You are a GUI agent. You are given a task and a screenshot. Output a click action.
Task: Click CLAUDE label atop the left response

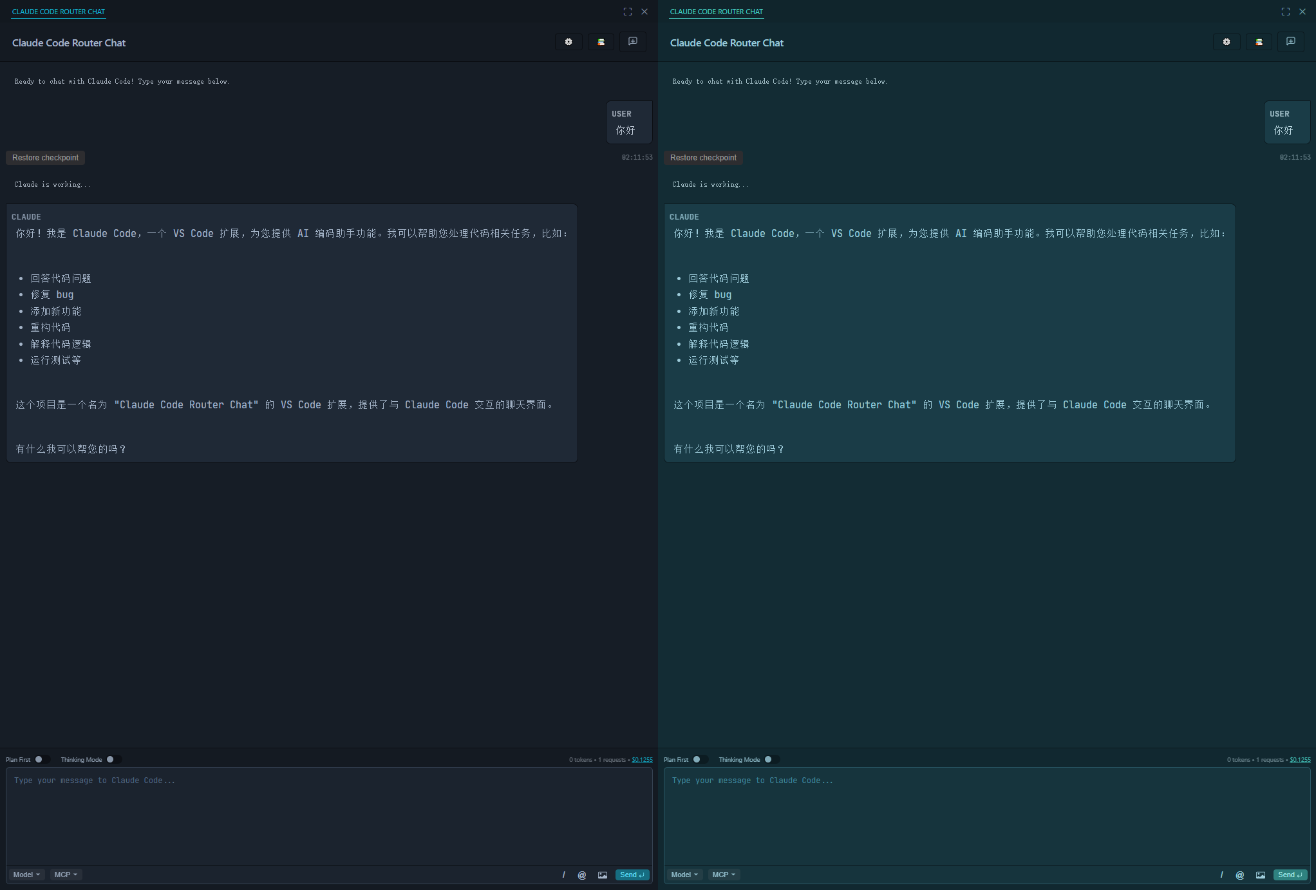[x=26, y=217]
